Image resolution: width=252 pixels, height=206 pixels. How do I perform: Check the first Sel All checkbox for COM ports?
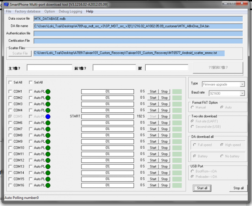click(10, 83)
